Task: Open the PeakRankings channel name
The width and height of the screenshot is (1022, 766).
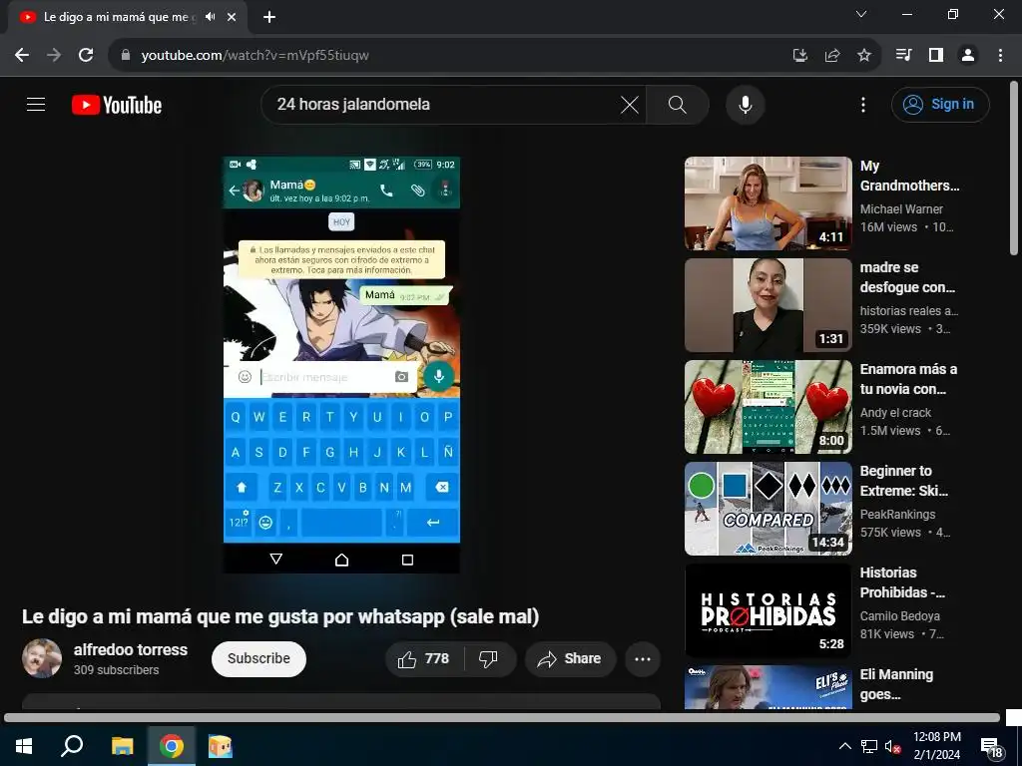Action: [x=897, y=514]
